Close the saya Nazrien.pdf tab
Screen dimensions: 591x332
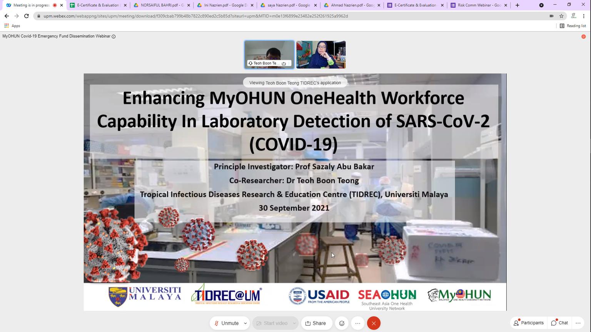click(316, 5)
